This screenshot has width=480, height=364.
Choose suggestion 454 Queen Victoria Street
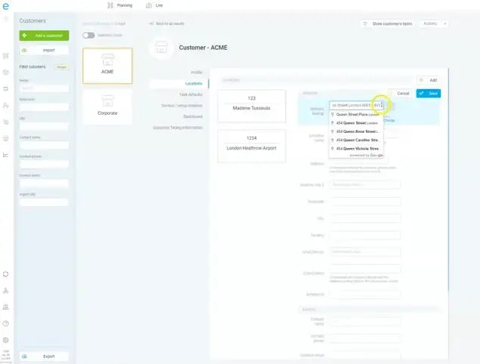357,149
